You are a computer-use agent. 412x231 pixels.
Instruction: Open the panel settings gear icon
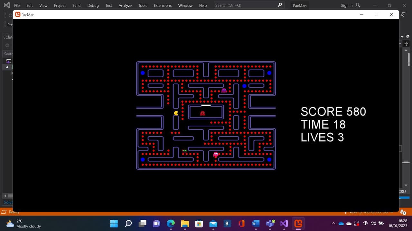408,37
